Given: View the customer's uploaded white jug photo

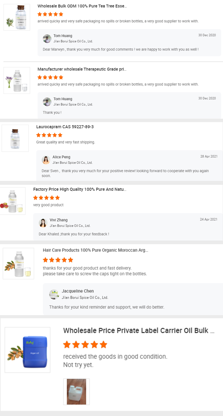Looking at the screenshot, I should [76, 392].
